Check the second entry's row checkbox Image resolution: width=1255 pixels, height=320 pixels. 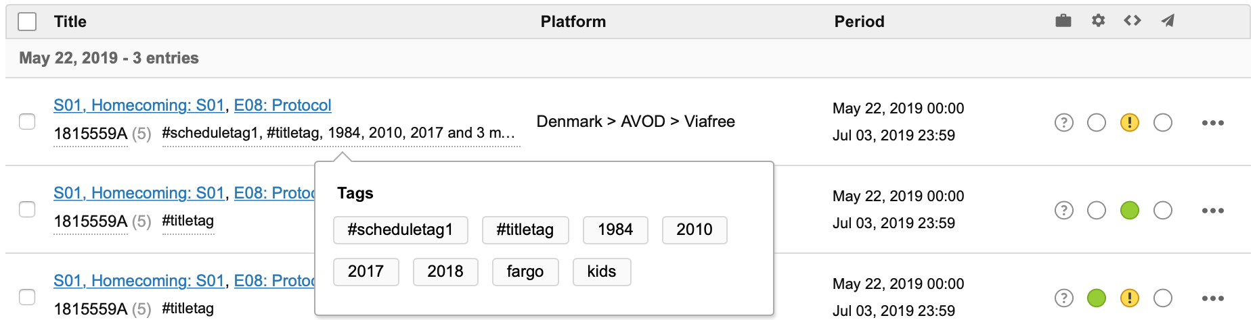pos(27,209)
